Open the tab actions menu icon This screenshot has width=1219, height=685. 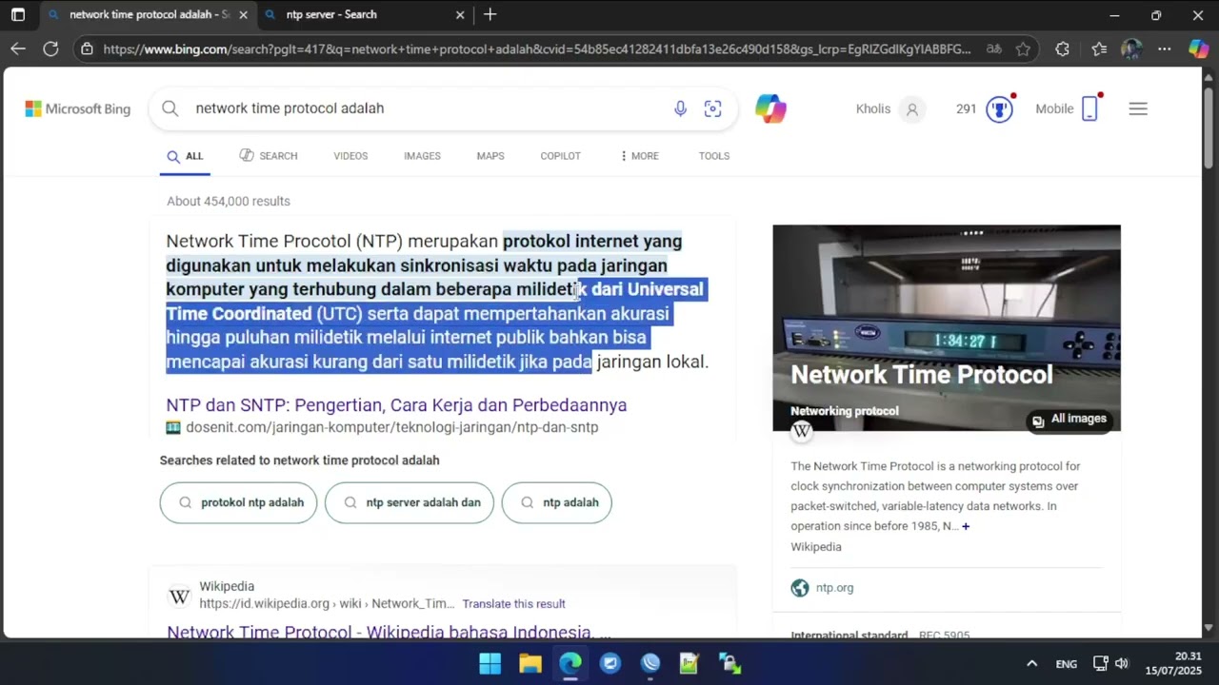pos(17,15)
